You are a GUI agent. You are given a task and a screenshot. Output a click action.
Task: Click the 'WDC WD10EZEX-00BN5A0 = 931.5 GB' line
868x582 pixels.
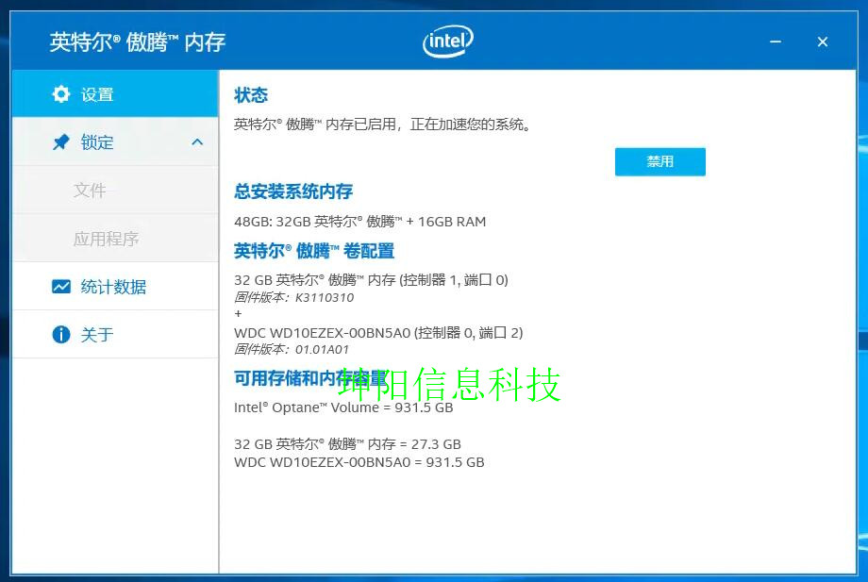[x=359, y=462]
